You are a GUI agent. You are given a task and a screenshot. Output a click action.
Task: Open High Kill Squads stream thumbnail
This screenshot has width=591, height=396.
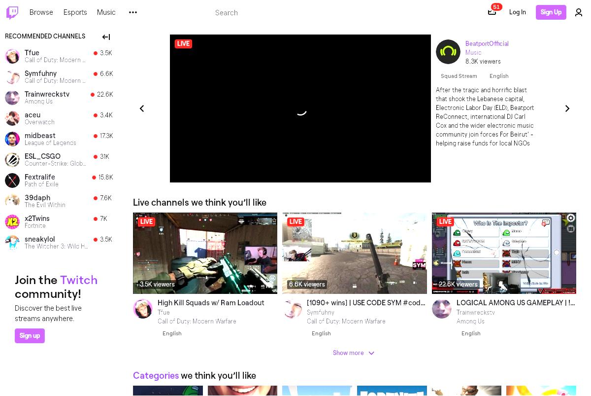pos(205,253)
